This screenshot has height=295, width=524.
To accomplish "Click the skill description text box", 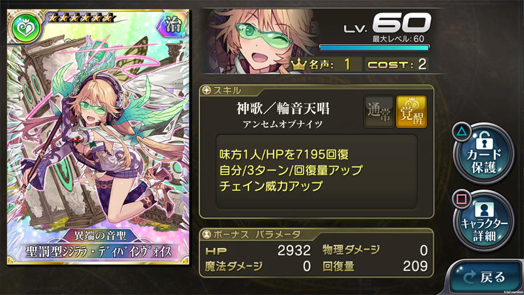I will pyautogui.click(x=316, y=172).
